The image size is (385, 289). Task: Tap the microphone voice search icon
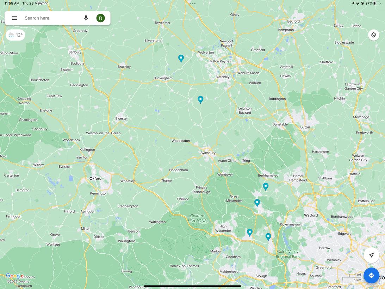tap(86, 18)
